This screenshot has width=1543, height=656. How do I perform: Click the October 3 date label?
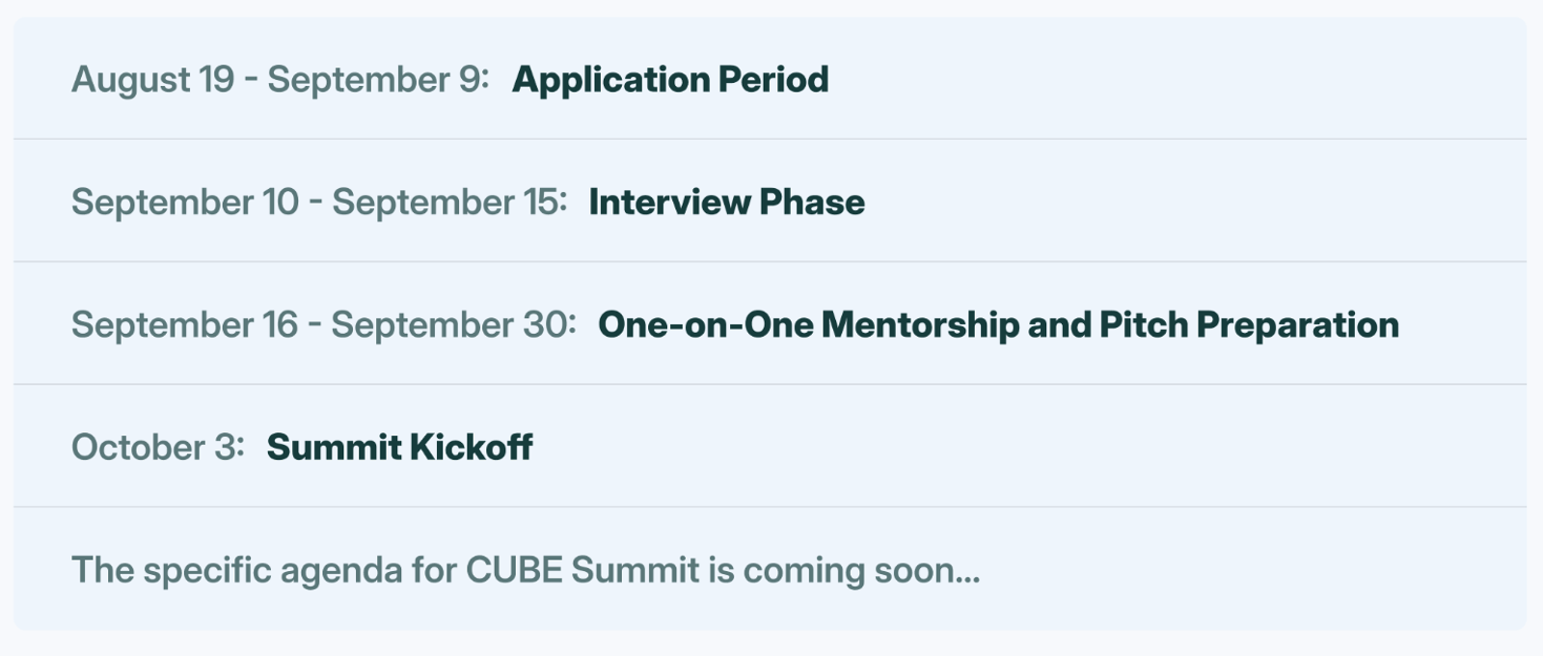pyautogui.click(x=158, y=447)
